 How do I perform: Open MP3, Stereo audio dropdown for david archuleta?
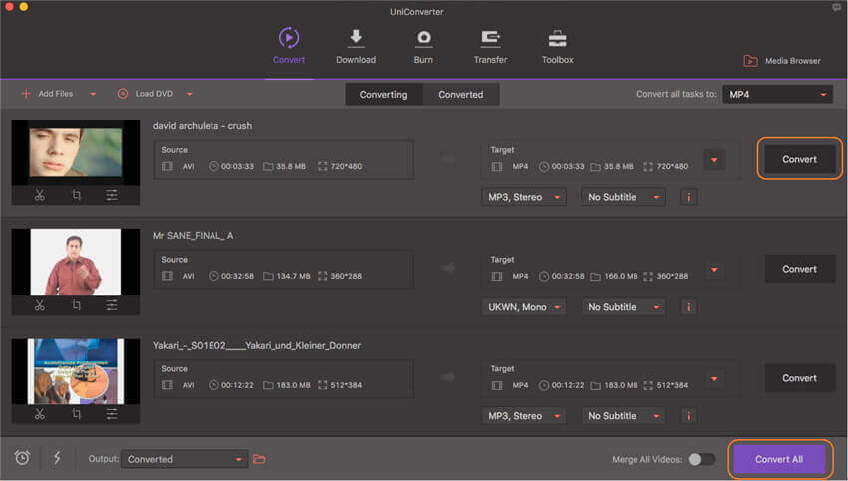coord(524,197)
